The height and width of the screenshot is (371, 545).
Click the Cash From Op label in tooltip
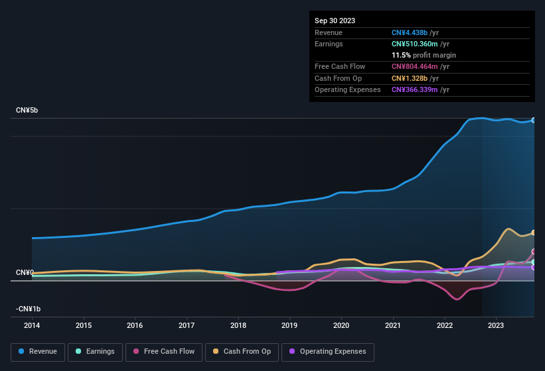(x=338, y=78)
